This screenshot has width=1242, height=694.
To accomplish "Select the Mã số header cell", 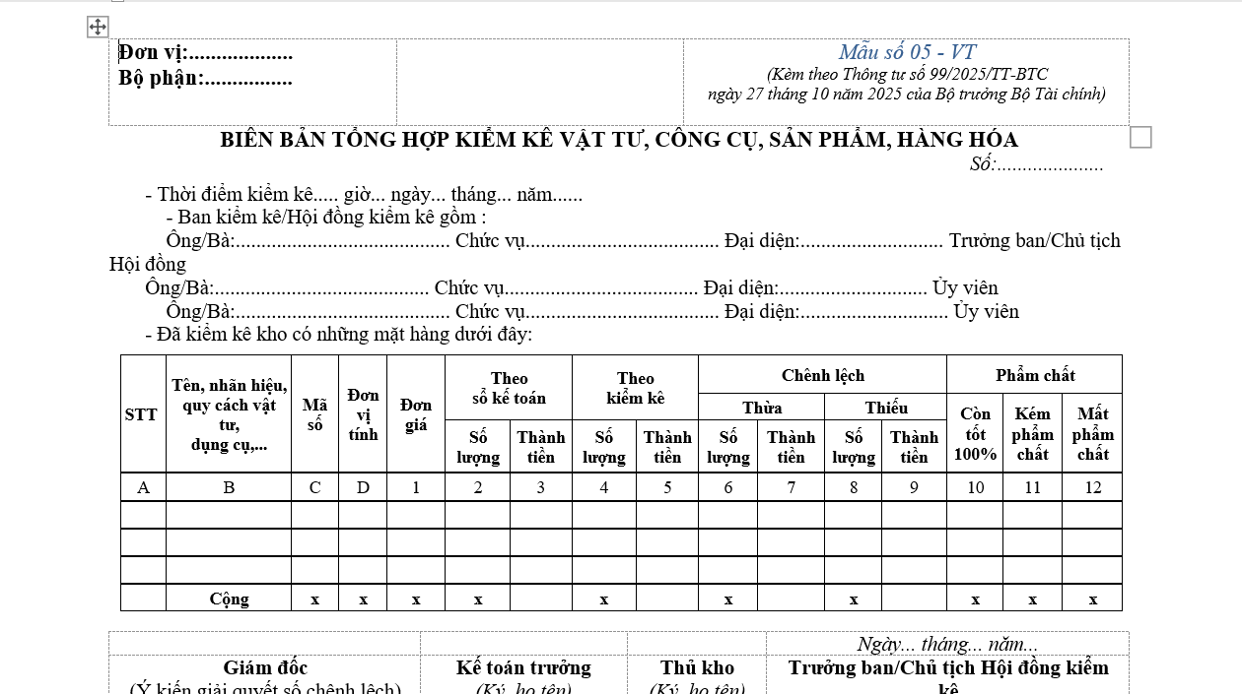I will [313, 414].
